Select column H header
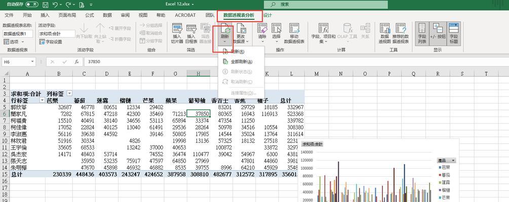Screen dimensions: 509x202 click(x=199, y=74)
